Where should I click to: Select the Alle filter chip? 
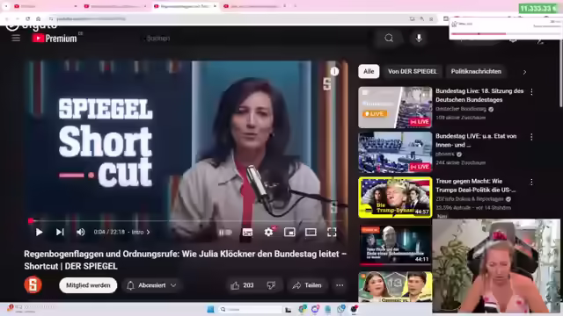(x=369, y=72)
